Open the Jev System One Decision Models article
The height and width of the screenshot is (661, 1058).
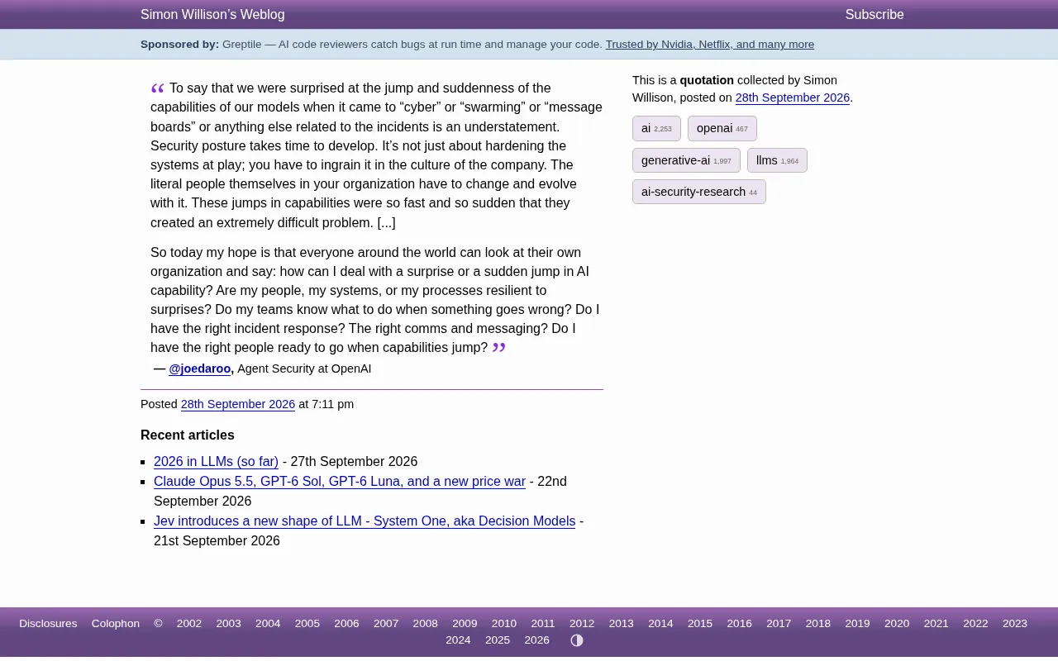[x=365, y=521]
